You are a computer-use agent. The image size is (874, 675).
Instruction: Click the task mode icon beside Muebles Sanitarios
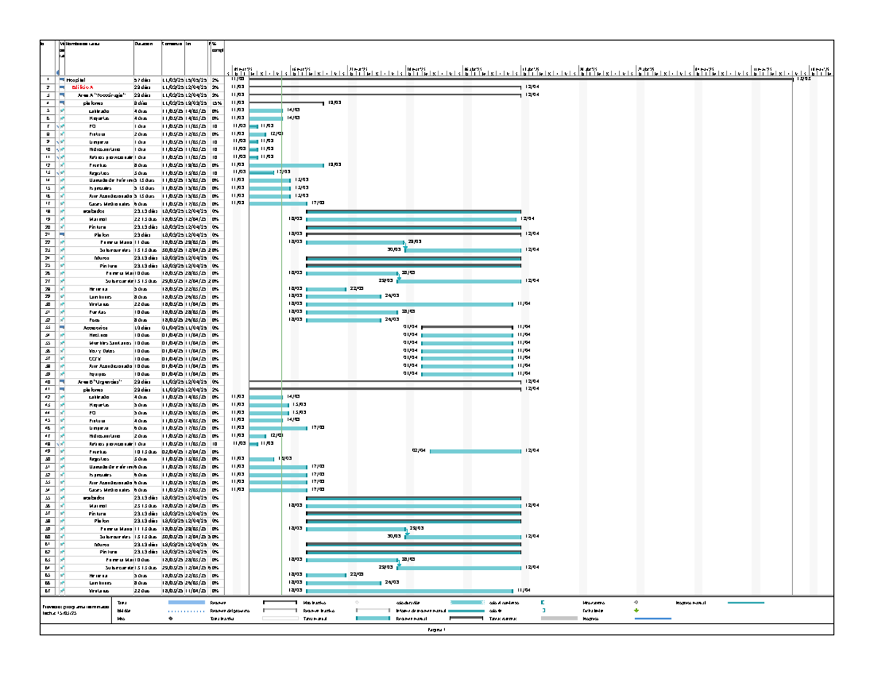click(x=63, y=342)
